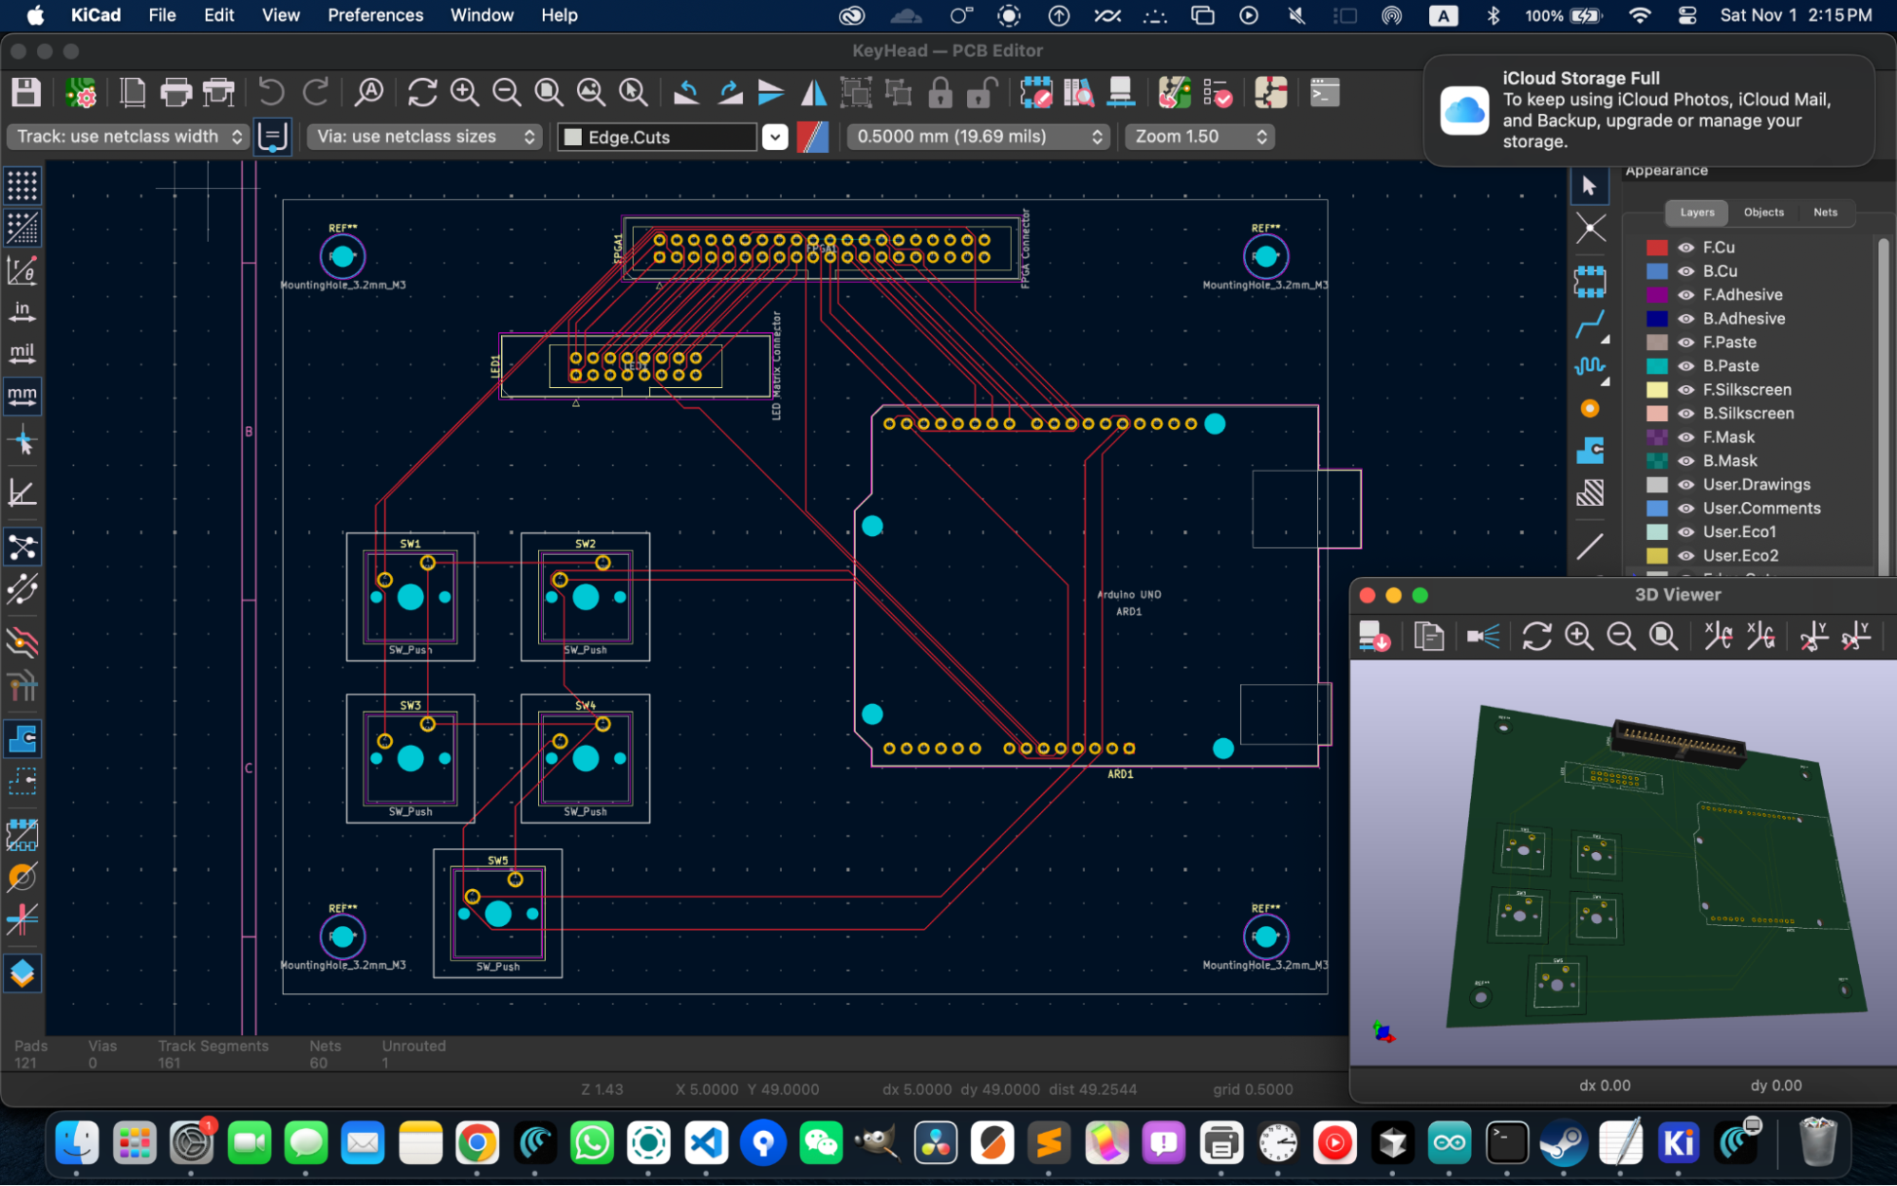Expand the Edge.Cuts layer selector

(775, 138)
